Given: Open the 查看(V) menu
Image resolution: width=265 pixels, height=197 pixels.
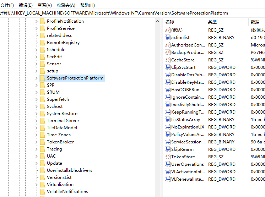Looking at the screenshot, I should pyautogui.click(x=45, y=5).
